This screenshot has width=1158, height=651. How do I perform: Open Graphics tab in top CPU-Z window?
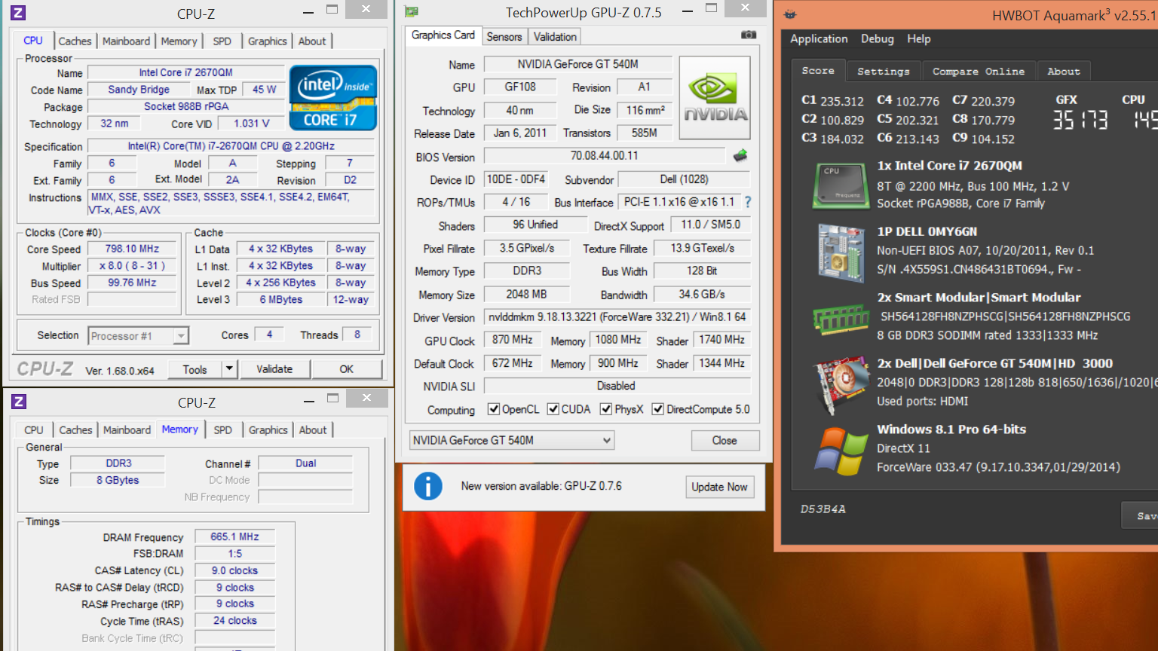268,41
